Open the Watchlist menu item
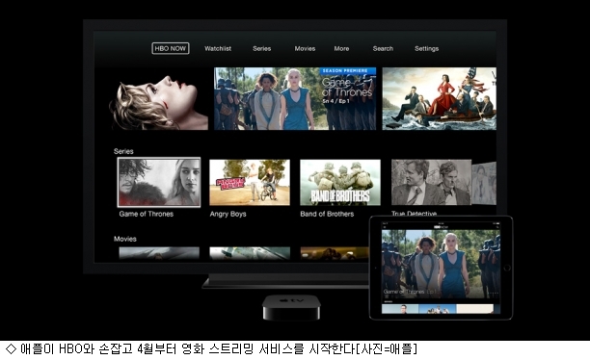Screen dimensions: 590x360 218,48
